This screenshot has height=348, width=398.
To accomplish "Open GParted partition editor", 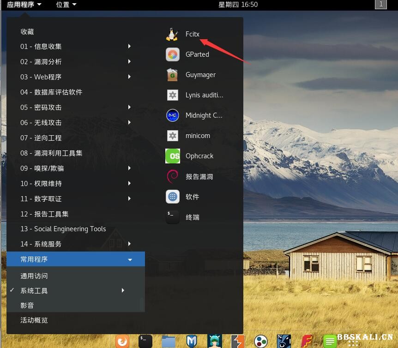I will point(197,54).
